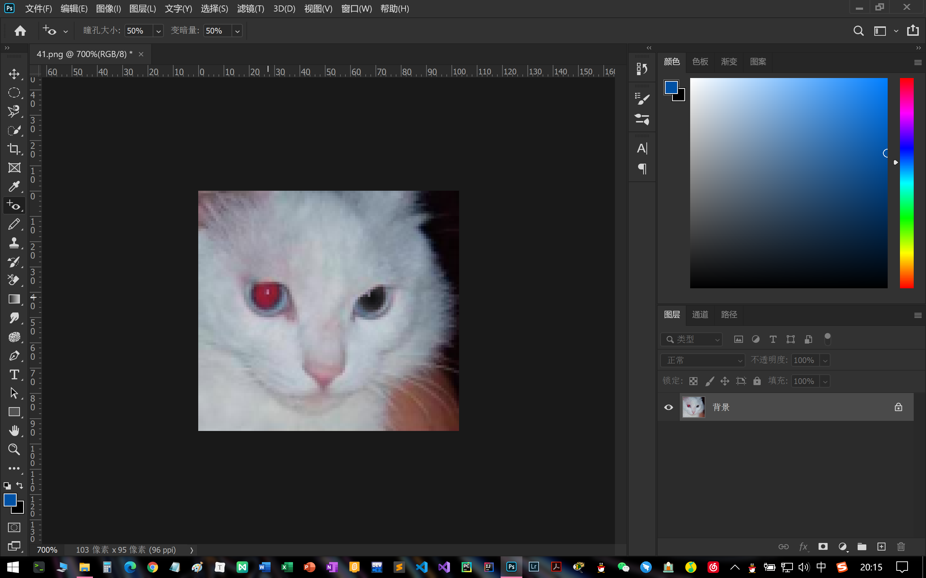Toggle lock all padlock icon

coord(757,381)
